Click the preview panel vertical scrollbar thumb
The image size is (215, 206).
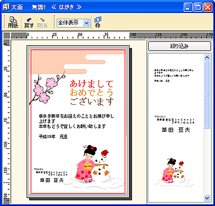(207, 95)
